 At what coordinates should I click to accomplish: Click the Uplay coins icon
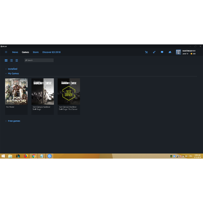click(191, 54)
